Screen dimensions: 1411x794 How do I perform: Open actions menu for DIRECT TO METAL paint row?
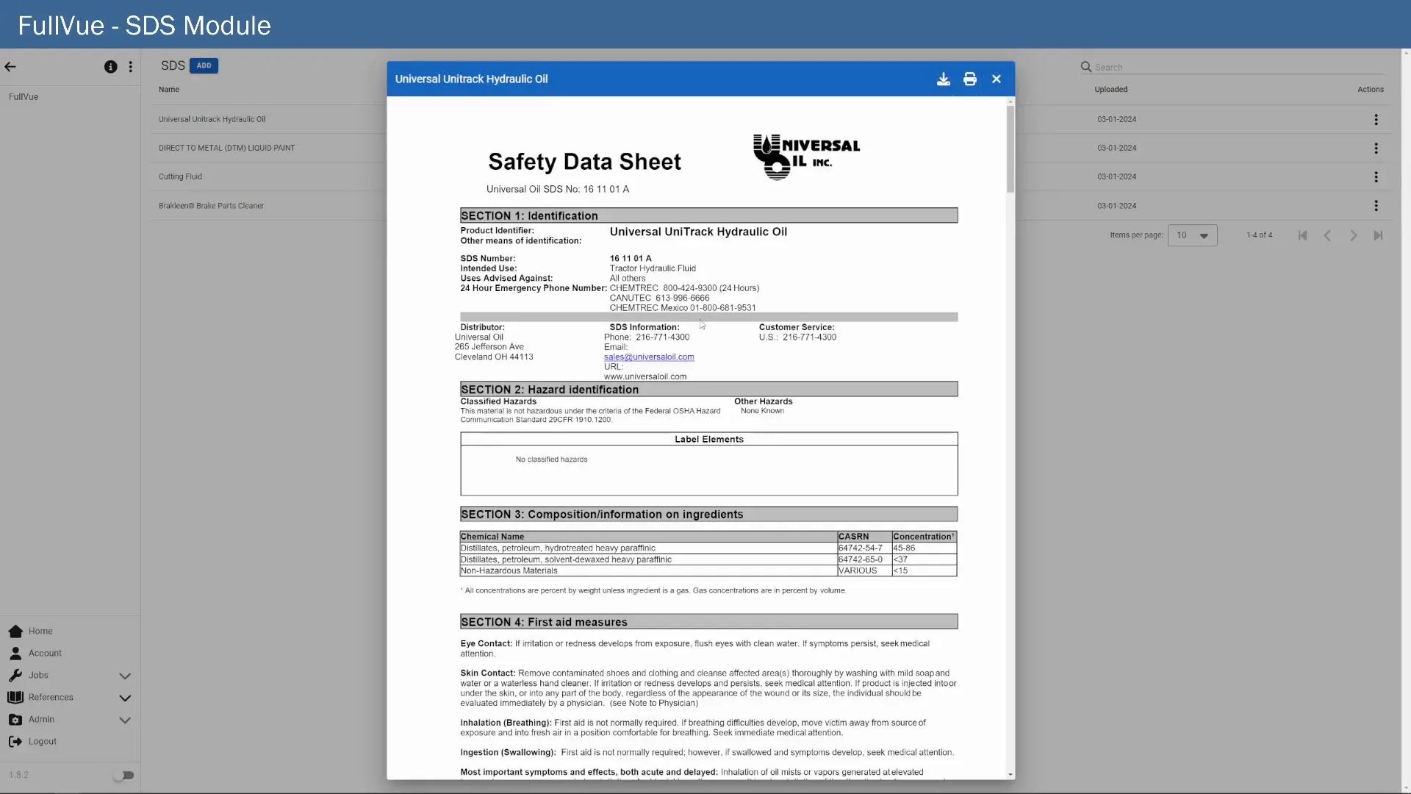[x=1376, y=148]
